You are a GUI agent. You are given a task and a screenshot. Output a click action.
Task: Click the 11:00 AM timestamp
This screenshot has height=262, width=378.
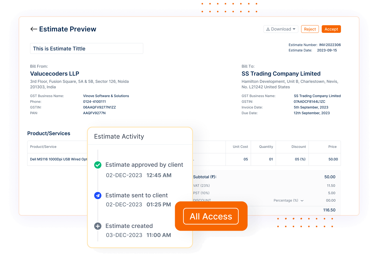[x=159, y=235]
